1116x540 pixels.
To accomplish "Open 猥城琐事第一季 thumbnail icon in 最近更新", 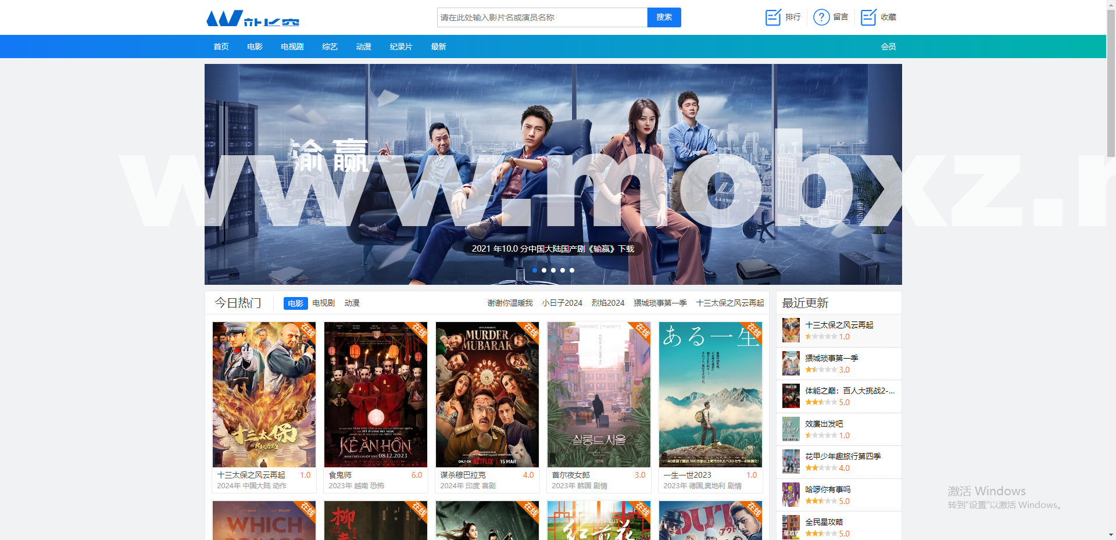I will pos(791,364).
